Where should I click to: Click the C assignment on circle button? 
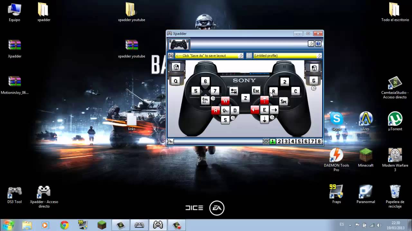point(295,91)
